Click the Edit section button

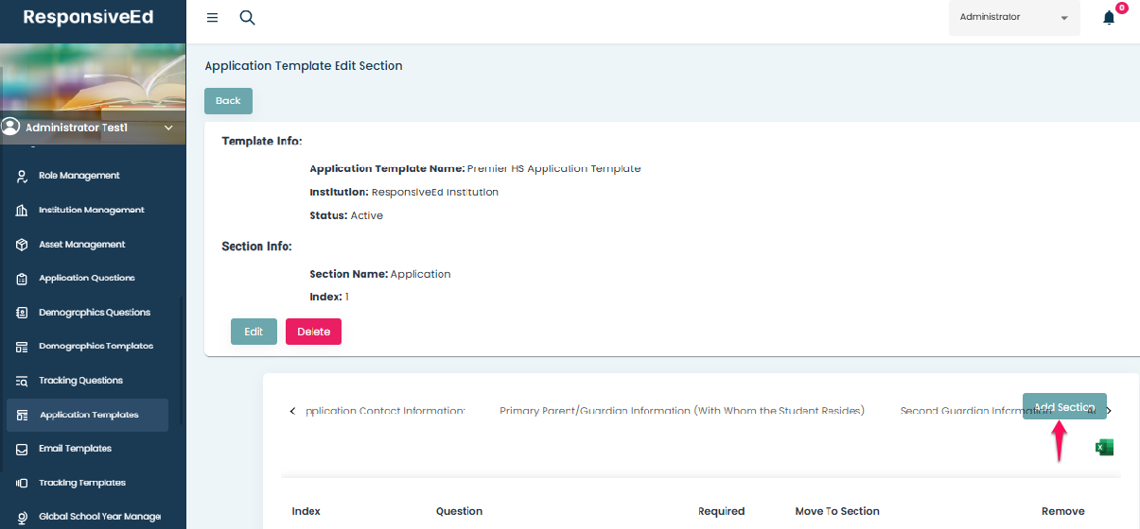tap(254, 332)
